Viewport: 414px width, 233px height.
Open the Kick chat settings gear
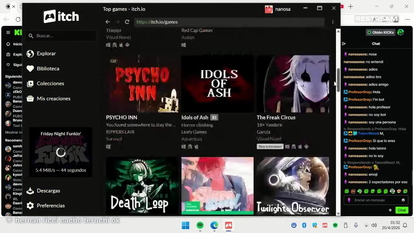click(390, 210)
